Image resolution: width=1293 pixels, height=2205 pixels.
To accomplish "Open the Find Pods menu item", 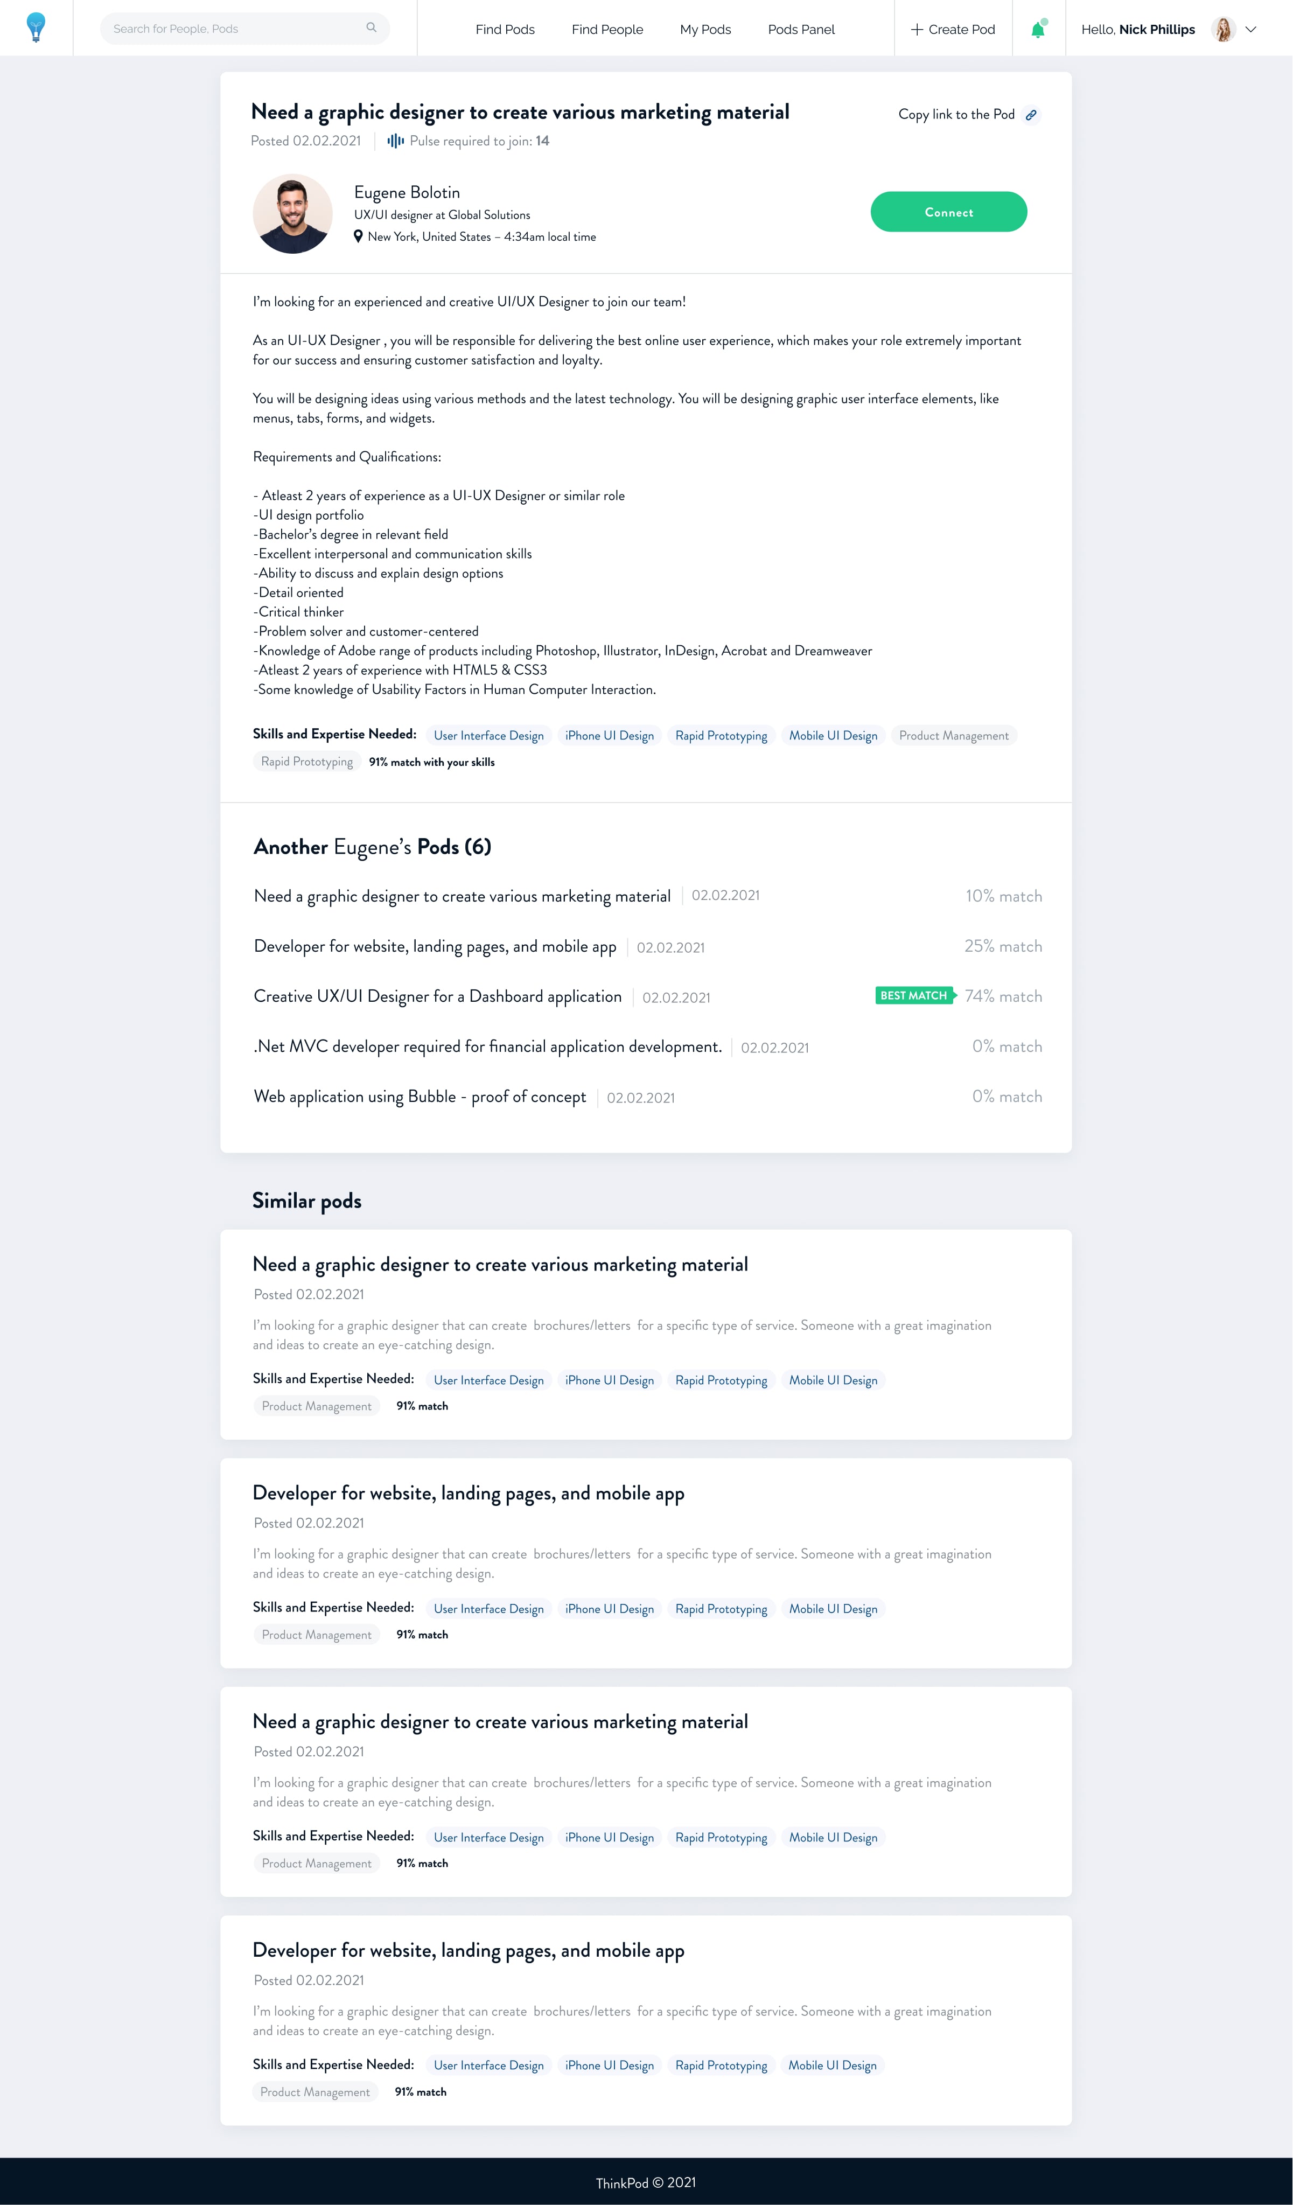I will 505,29.
